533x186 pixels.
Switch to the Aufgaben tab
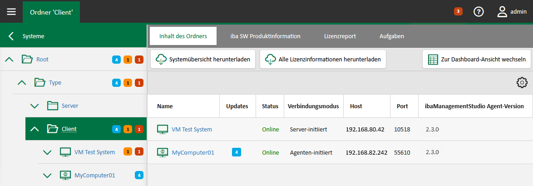tap(391, 36)
